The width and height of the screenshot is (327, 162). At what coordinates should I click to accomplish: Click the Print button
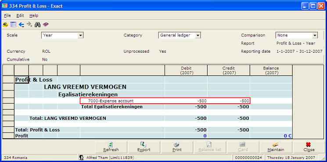[177, 147]
